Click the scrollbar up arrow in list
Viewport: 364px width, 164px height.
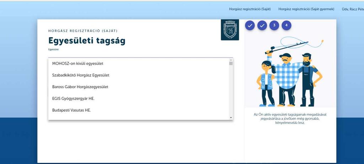click(231, 59)
